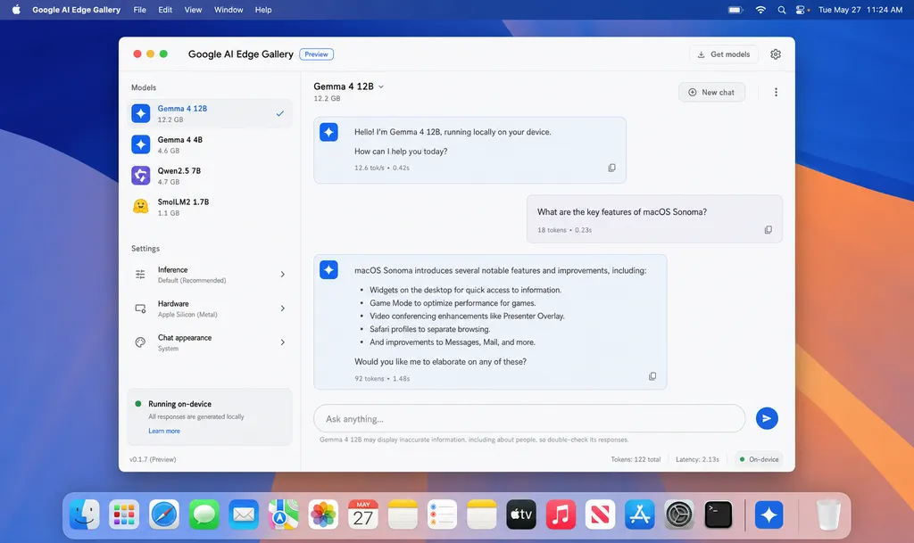Open Spotlight search in menu bar
Image resolution: width=914 pixels, height=543 pixels.
[782, 10]
